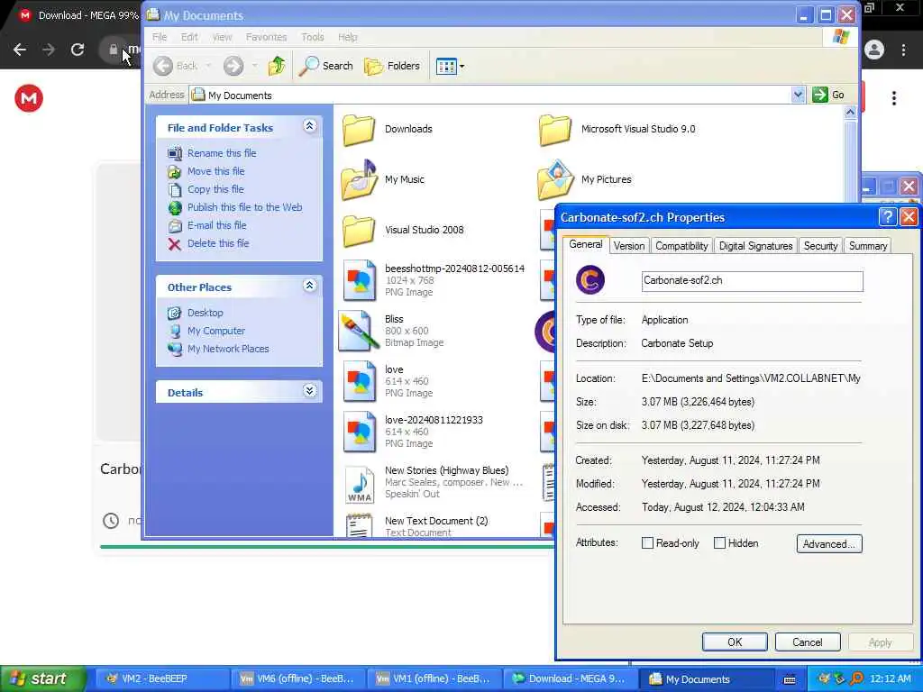Click the Windows Start button
The width and height of the screenshot is (923, 692).
[42, 678]
